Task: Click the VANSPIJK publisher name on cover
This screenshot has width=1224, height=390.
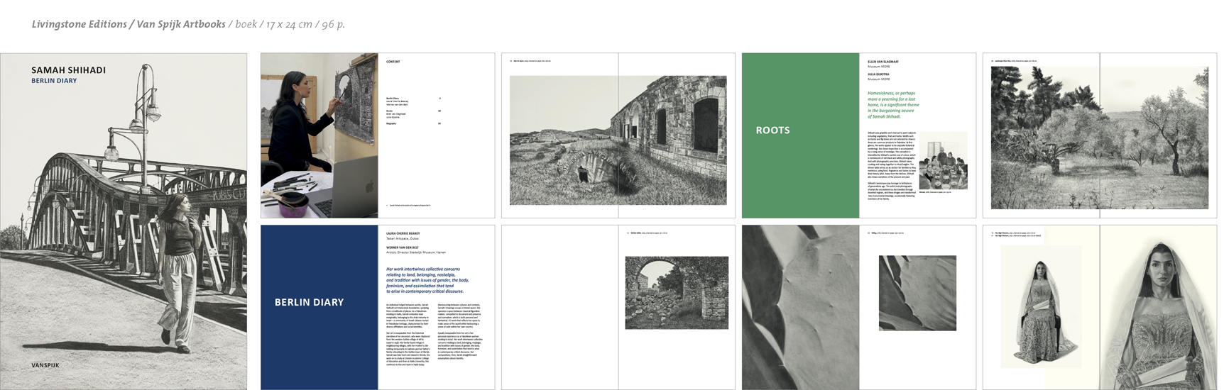Action: (x=45, y=365)
